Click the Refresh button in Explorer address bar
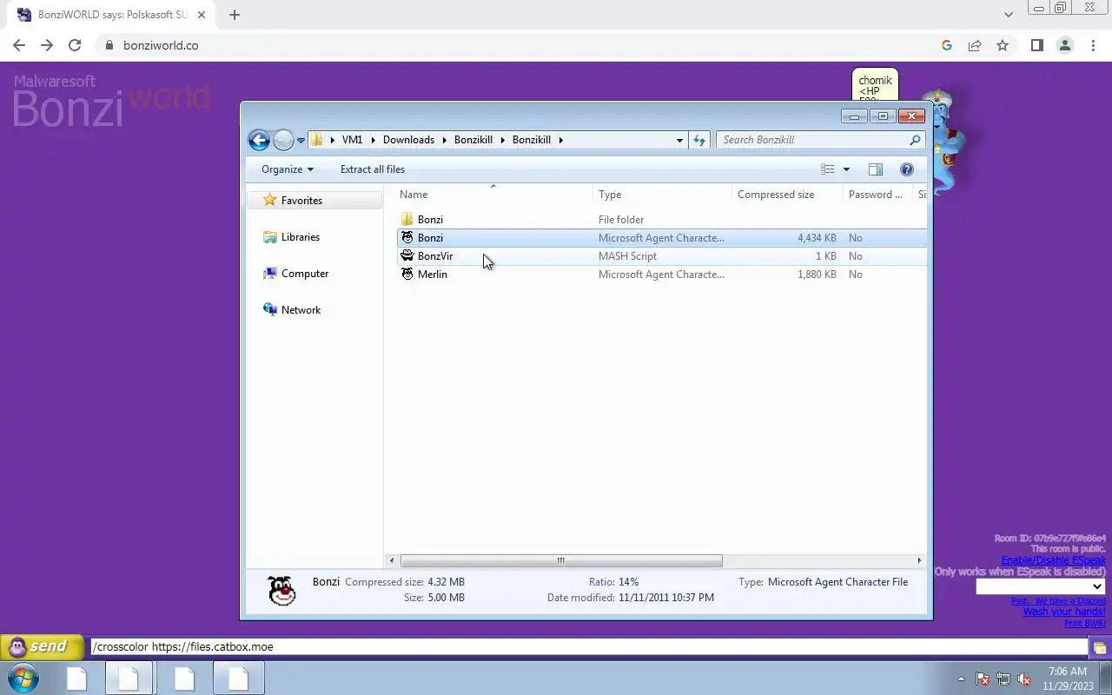The width and height of the screenshot is (1112, 695). pos(699,140)
